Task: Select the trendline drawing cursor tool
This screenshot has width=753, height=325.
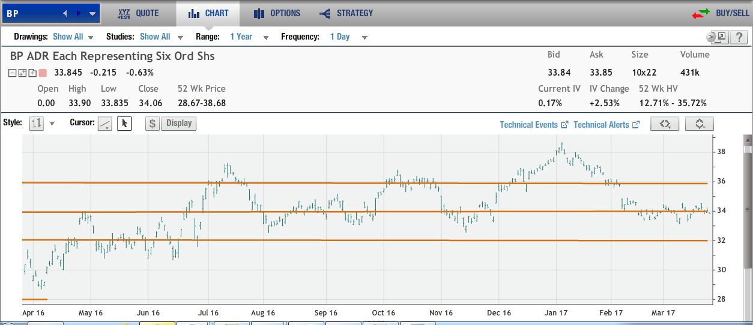Action: pyautogui.click(x=105, y=124)
